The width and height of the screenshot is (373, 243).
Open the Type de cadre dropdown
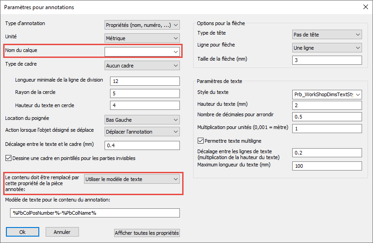click(x=142, y=66)
